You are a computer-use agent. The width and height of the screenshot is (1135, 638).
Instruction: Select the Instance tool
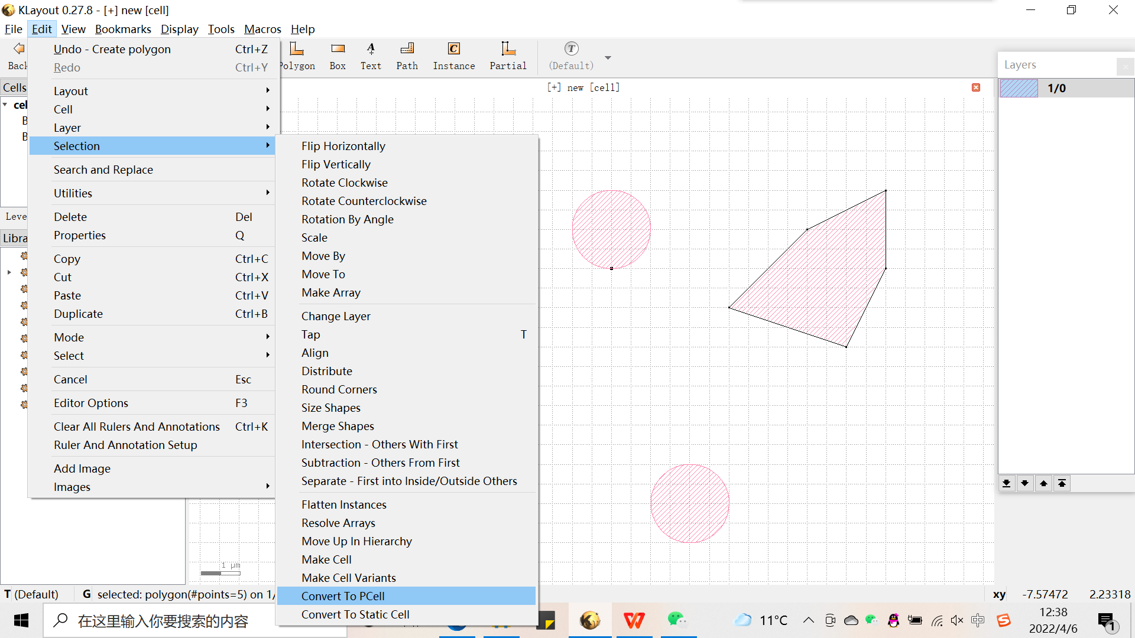pyautogui.click(x=453, y=56)
